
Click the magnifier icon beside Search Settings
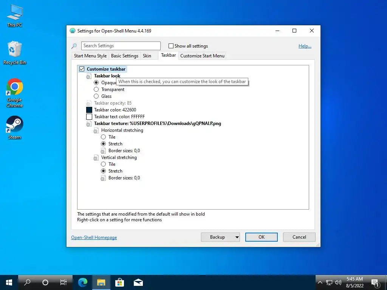click(x=74, y=46)
